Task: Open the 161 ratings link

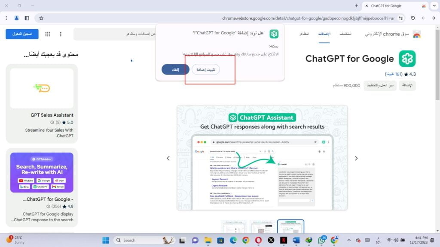Action: coord(393,74)
